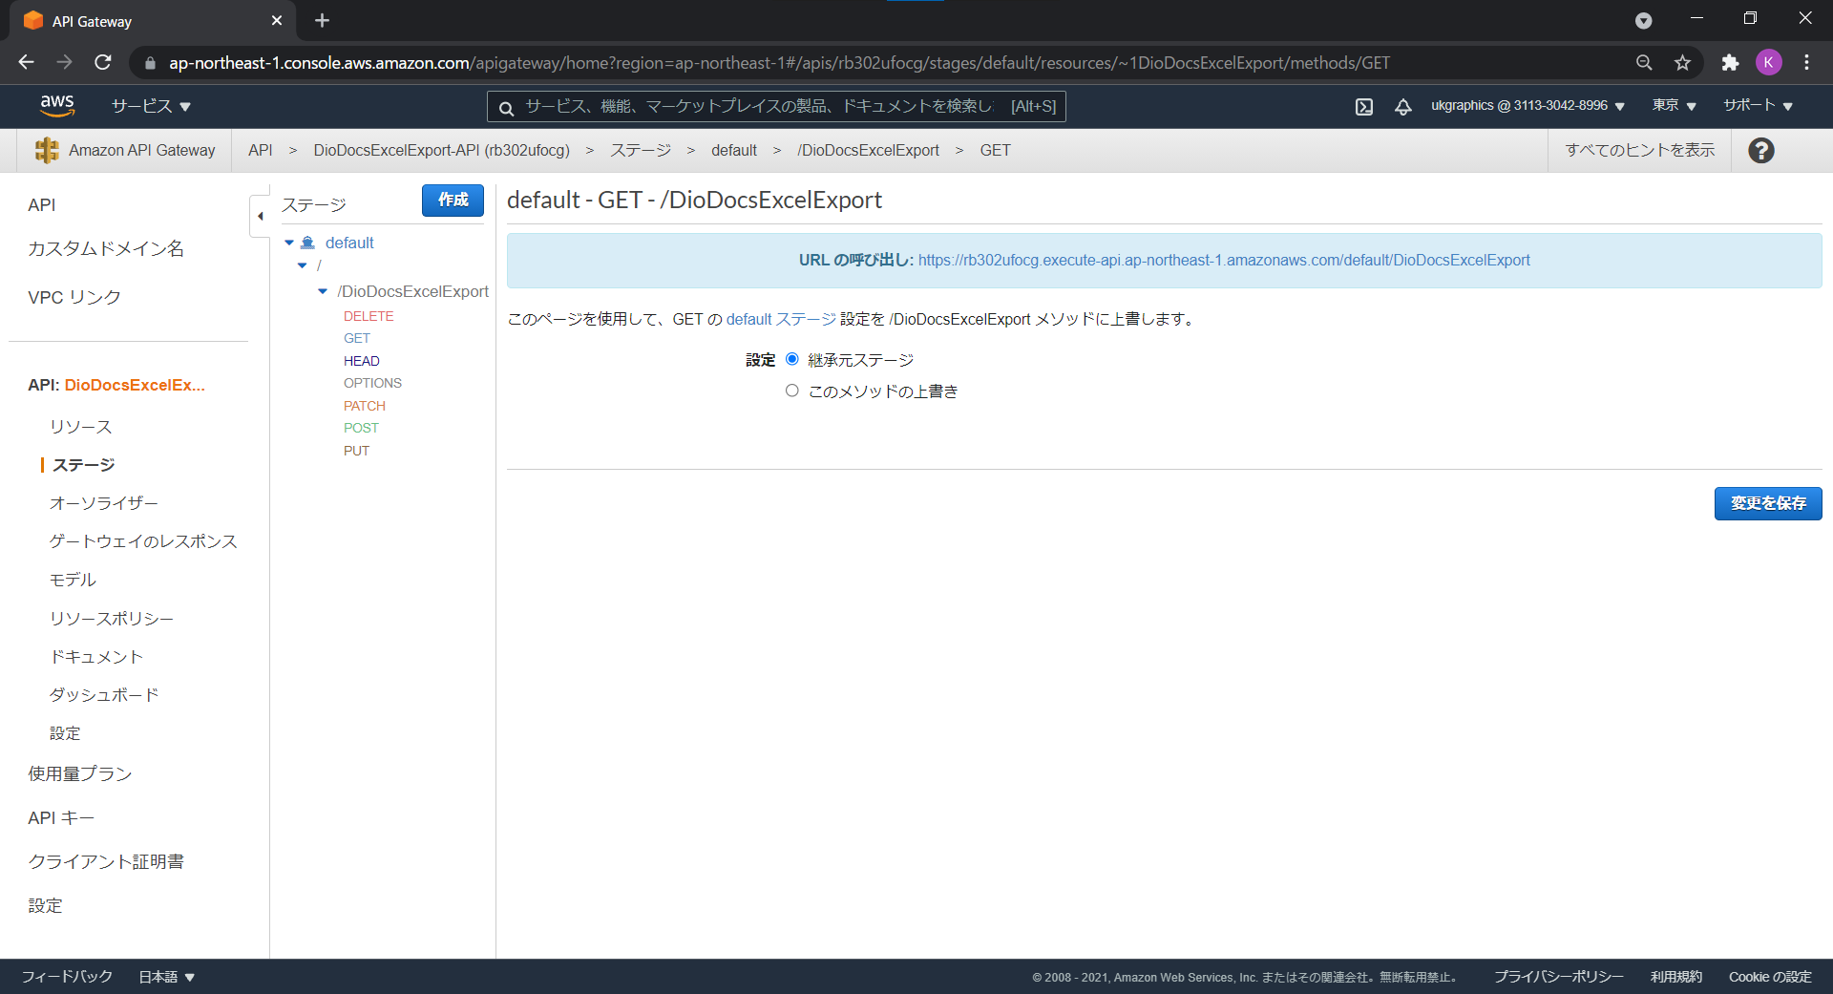
Task: Select the PUT method in the tree
Action: [x=356, y=451]
